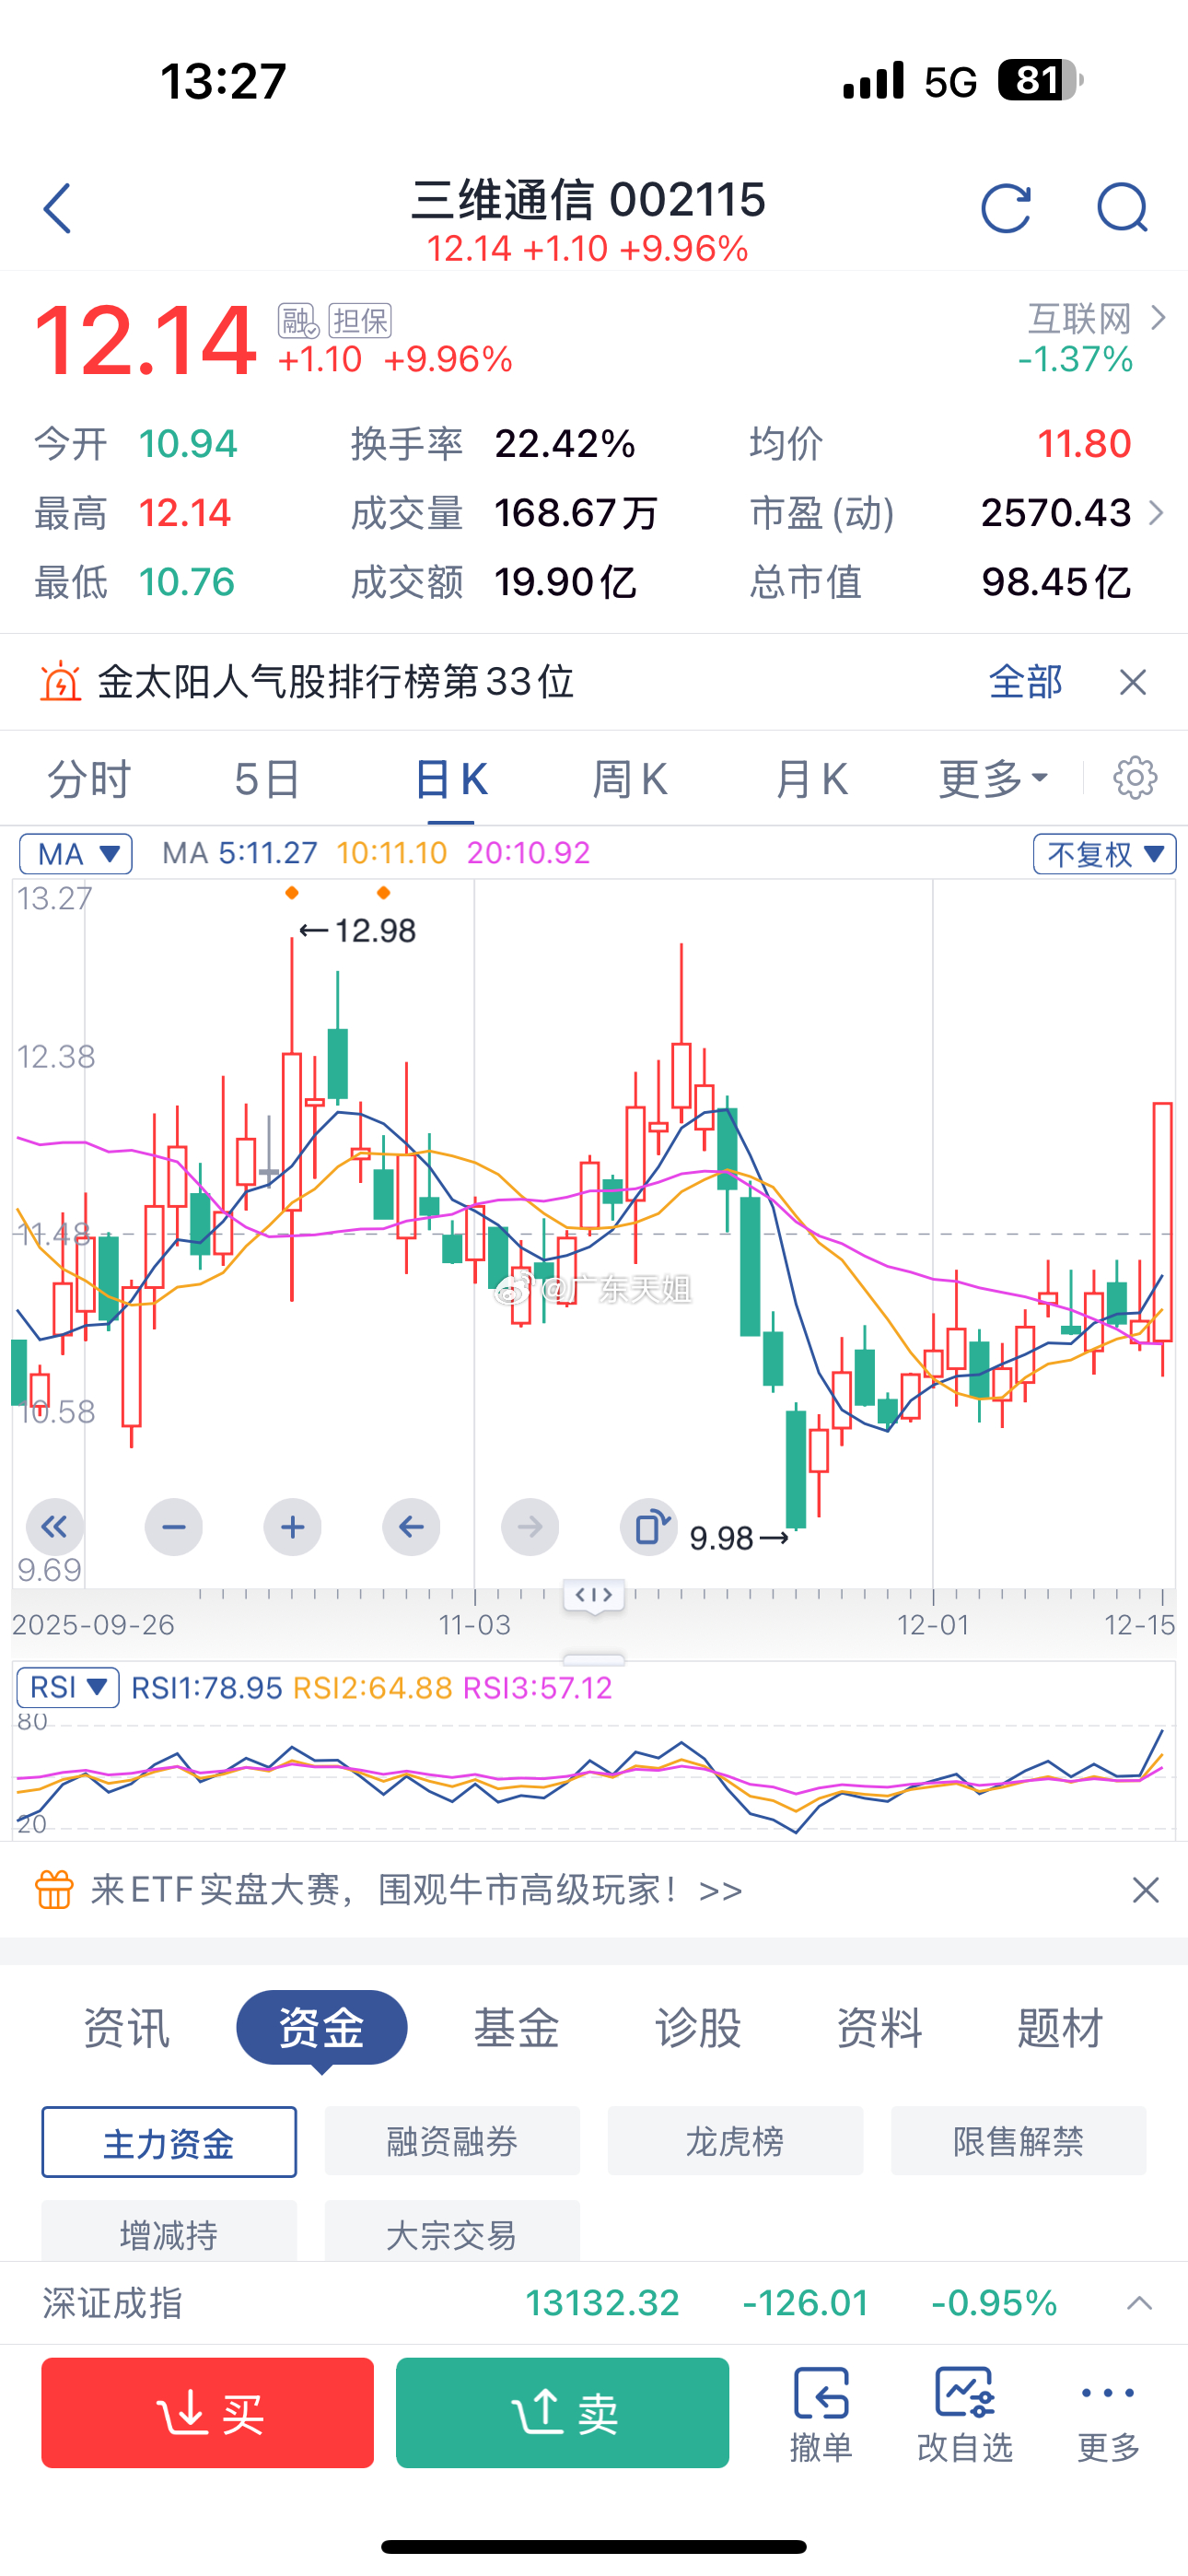The width and height of the screenshot is (1188, 2576).
Task: Tap the 5G signal status indicator
Action: 951,81
